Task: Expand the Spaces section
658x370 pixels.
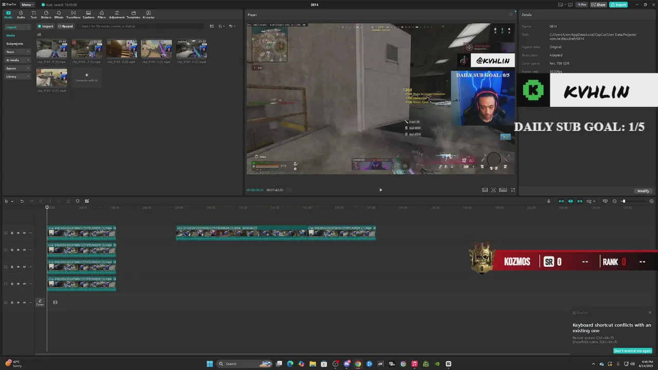Action: (x=17, y=68)
